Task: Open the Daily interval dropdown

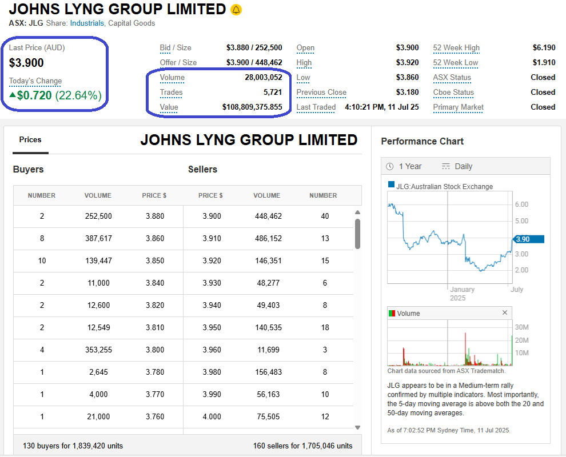Action: 463,166
